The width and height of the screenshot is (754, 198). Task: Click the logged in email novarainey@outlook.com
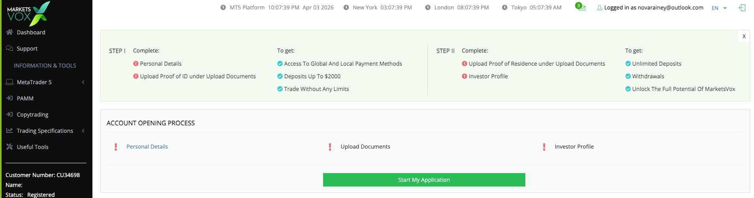(671, 8)
